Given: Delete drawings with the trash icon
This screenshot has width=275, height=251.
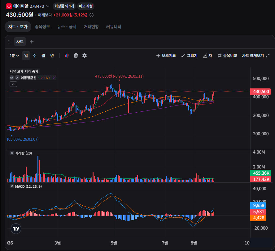Looking at the screenshot, I should tap(76, 56).
